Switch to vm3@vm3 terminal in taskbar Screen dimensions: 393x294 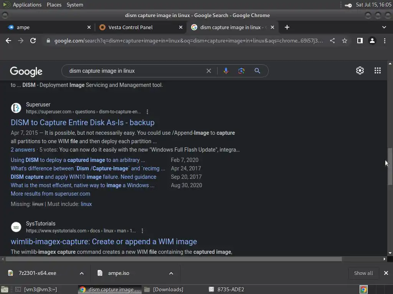36,289
